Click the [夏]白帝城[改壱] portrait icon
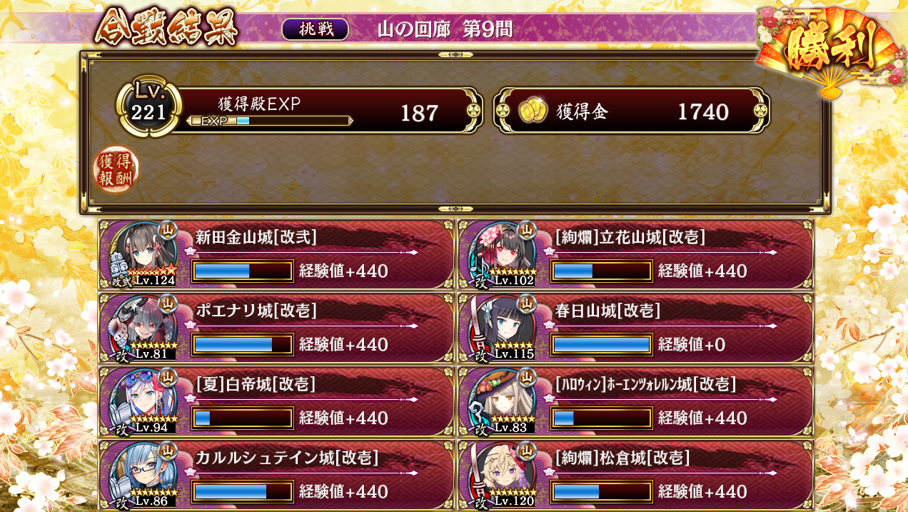 click(x=143, y=401)
